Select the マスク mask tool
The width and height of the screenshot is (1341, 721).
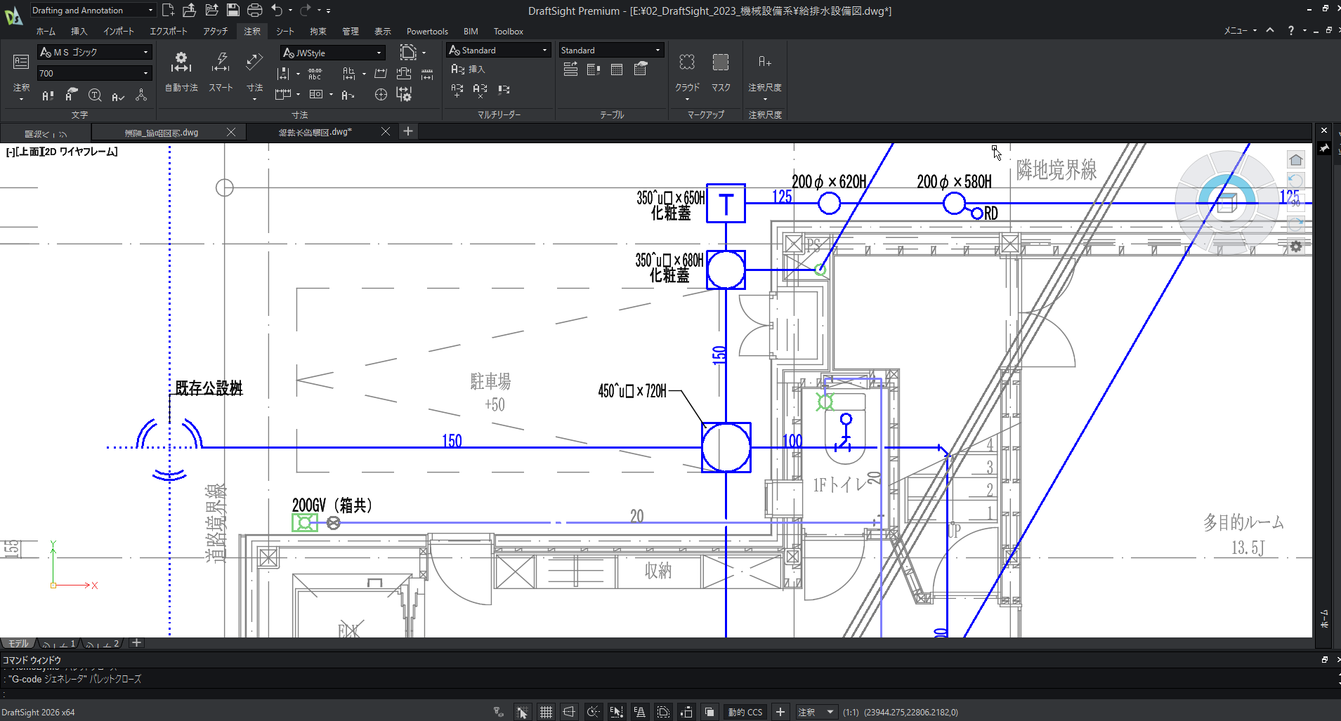pyautogui.click(x=721, y=72)
